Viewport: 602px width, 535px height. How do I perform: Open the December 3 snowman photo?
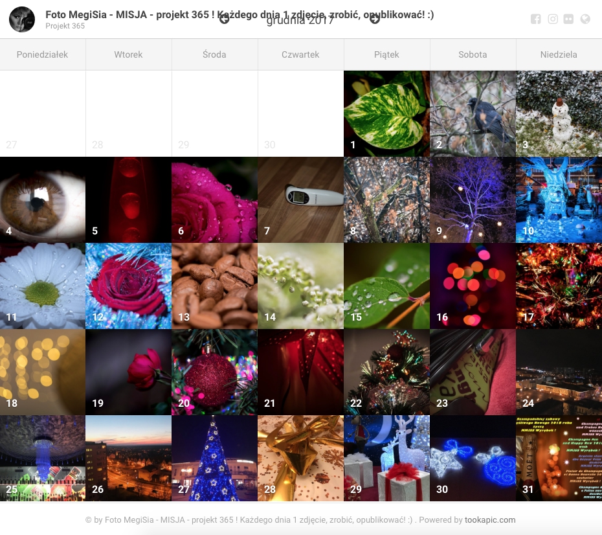(559, 113)
